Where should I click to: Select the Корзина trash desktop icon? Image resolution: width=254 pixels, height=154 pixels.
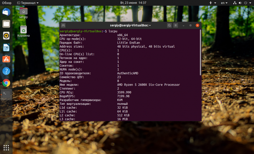(x=23, y=32)
